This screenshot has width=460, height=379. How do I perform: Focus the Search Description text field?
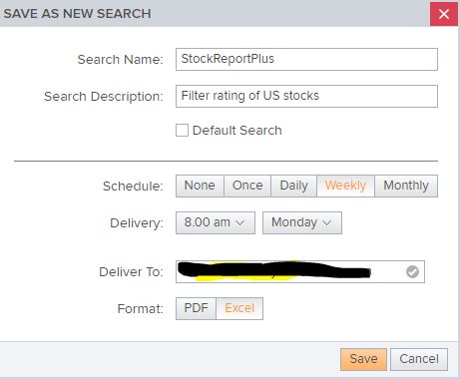tap(306, 96)
